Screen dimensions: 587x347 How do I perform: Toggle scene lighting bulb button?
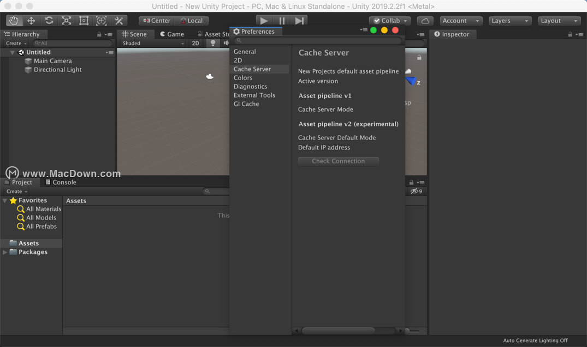(x=213, y=44)
